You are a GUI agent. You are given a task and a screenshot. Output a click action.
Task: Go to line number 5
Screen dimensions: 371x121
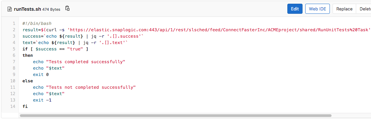pyautogui.click(x=14, y=49)
